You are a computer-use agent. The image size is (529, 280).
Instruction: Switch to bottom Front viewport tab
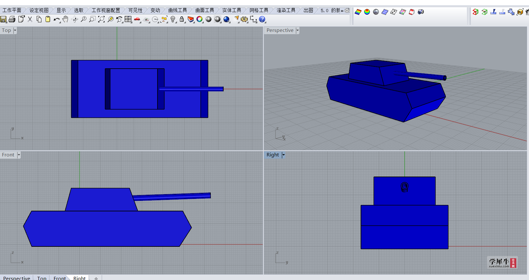[x=60, y=278]
